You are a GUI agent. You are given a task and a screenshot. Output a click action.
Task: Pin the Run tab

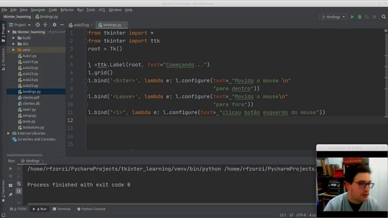coord(11,194)
